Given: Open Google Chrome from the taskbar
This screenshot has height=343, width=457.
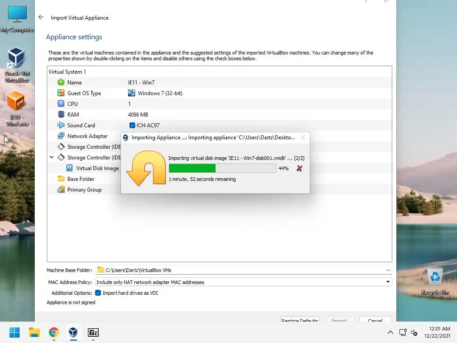Looking at the screenshot, I should [x=54, y=332].
